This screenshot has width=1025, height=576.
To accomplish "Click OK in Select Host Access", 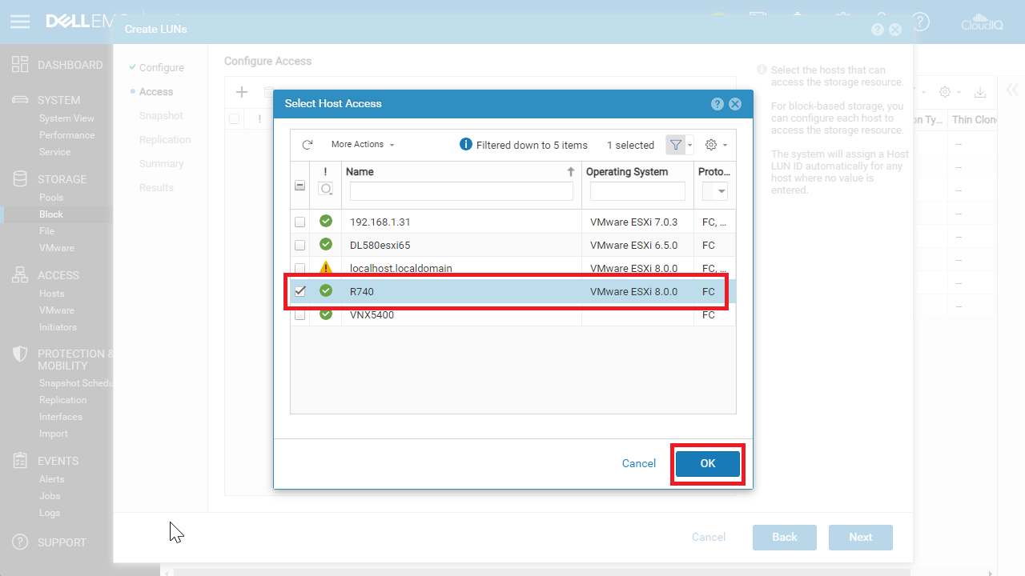I will point(708,464).
